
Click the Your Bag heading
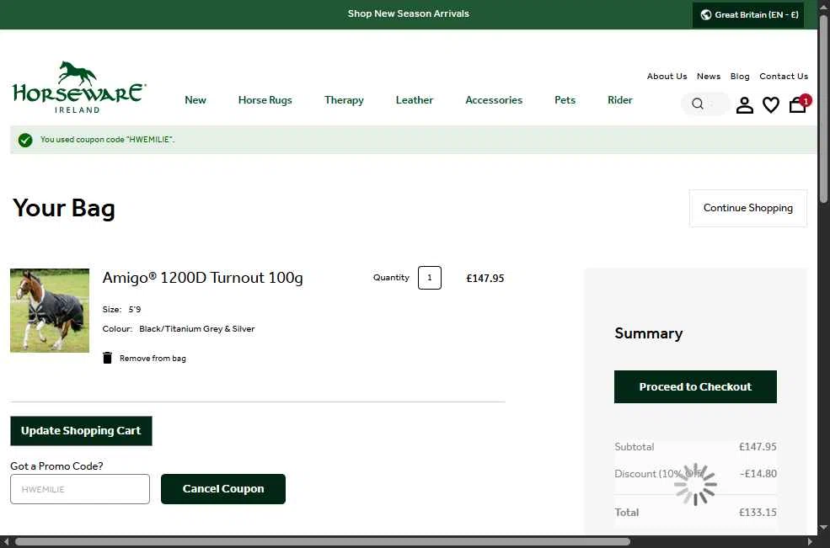(x=63, y=207)
